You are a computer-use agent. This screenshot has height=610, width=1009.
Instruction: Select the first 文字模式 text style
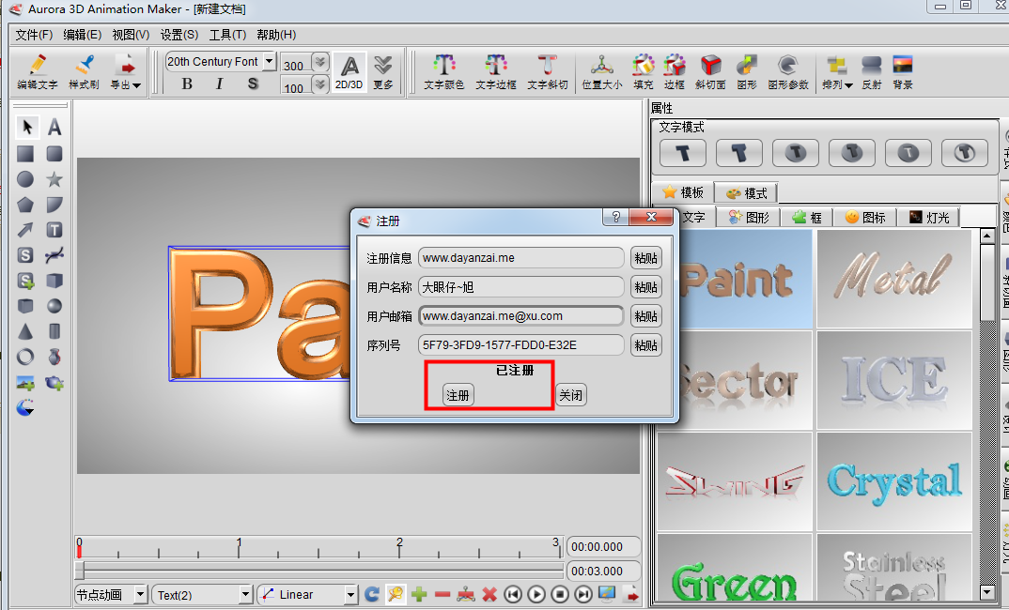[683, 153]
